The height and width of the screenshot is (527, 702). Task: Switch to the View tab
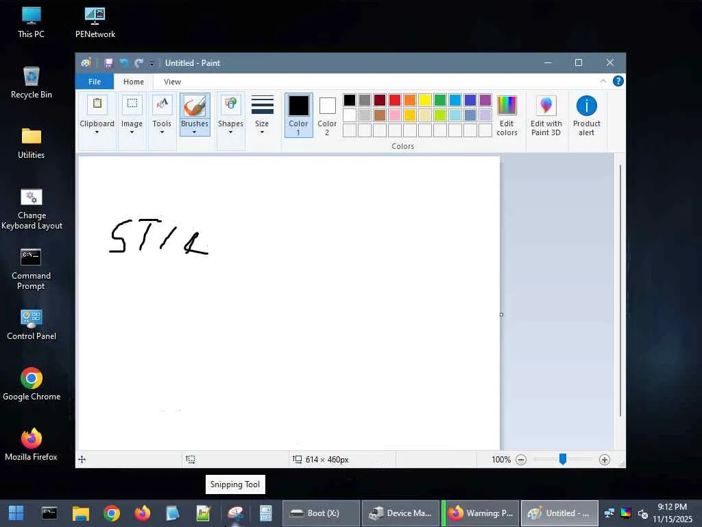coord(172,82)
